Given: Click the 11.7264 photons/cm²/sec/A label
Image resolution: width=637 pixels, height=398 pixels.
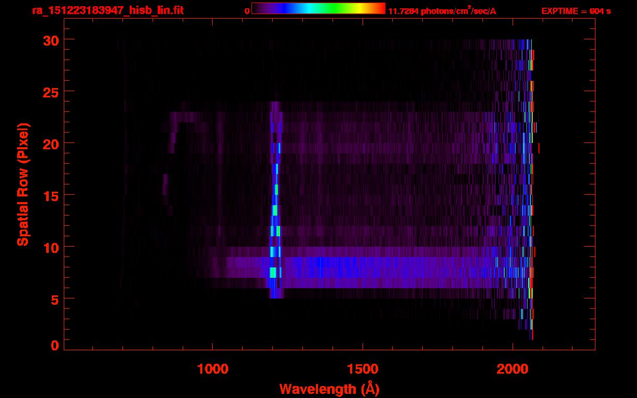Looking at the screenshot, I should [442, 11].
